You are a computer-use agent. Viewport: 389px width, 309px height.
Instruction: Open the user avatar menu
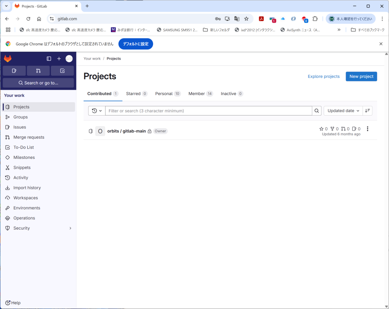69,59
